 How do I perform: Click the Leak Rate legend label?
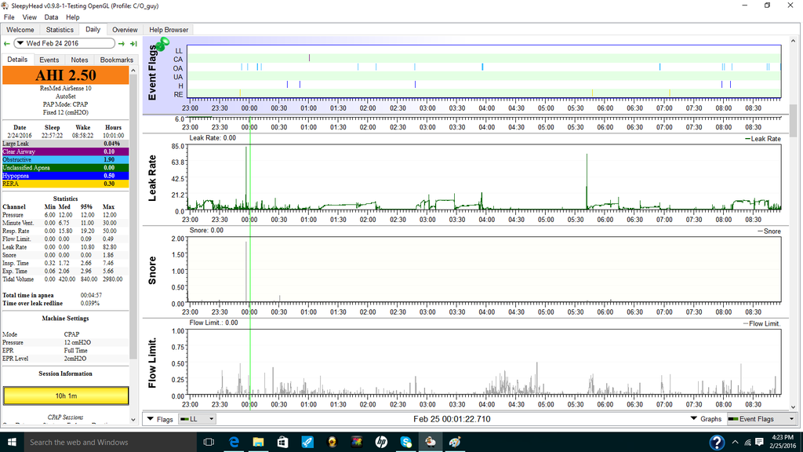coord(762,139)
